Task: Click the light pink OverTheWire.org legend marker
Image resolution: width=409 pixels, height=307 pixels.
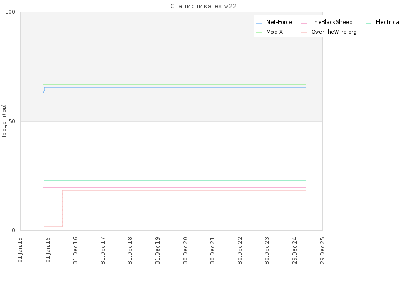Action: (304, 33)
